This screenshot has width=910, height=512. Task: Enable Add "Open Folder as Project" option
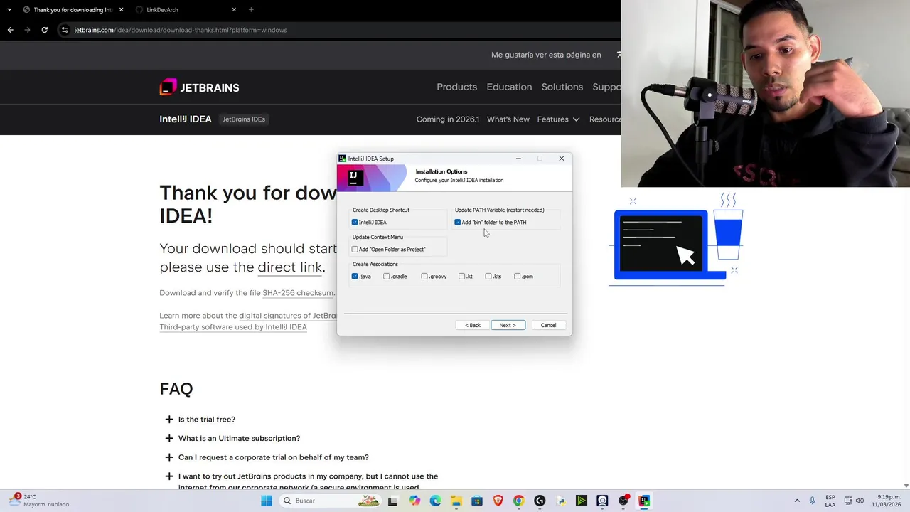click(355, 250)
